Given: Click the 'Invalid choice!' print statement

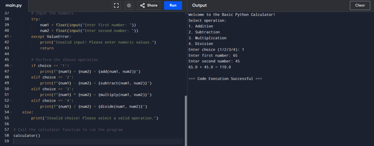Looking at the screenshot, I should (95, 118).
